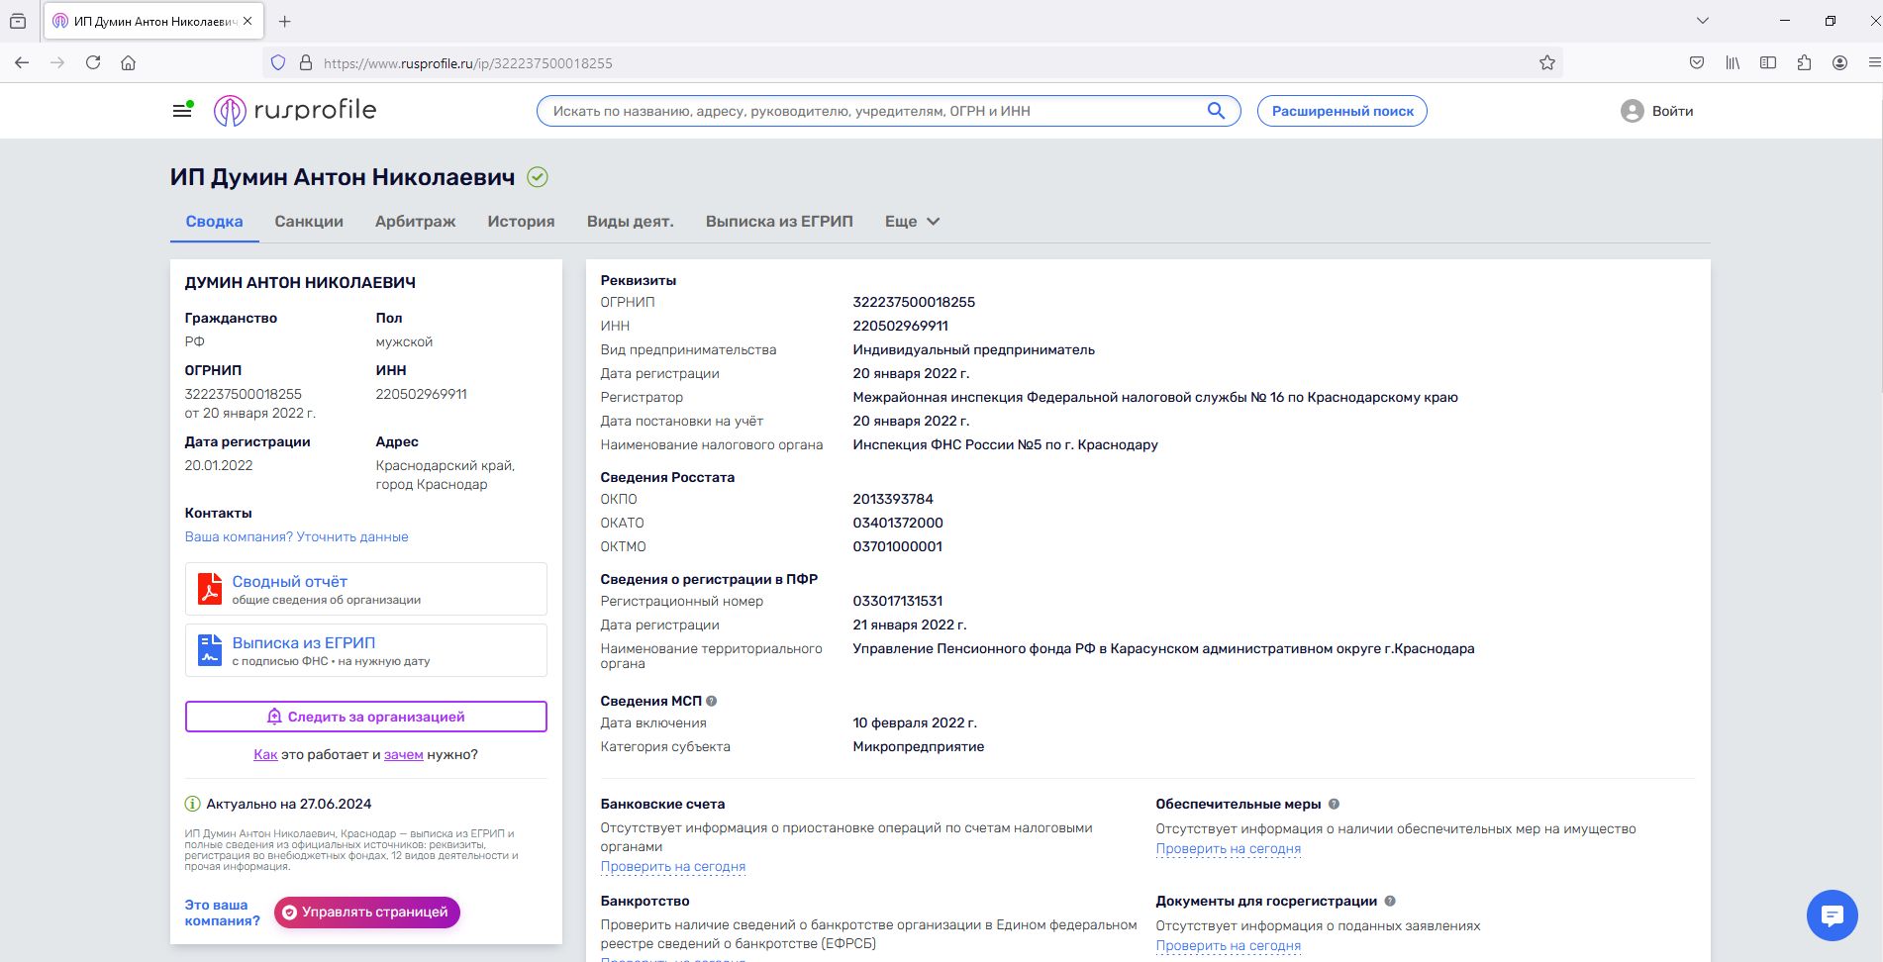Screen dimensions: 1883x962
Task: Open the browser extensions icon
Action: [1804, 62]
